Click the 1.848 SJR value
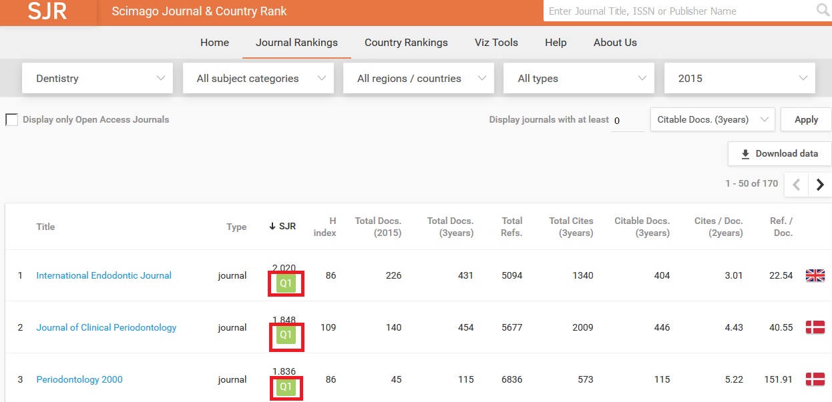Screen dimensions: 832x402 (x=284, y=319)
